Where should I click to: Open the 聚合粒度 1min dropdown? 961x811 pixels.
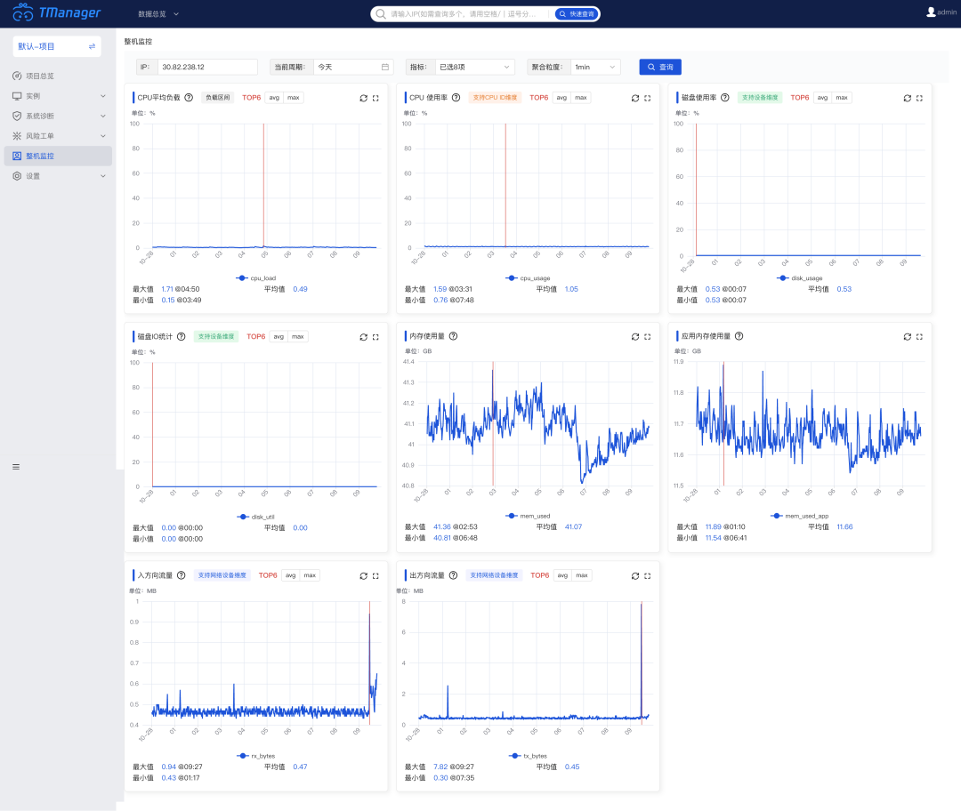point(595,67)
